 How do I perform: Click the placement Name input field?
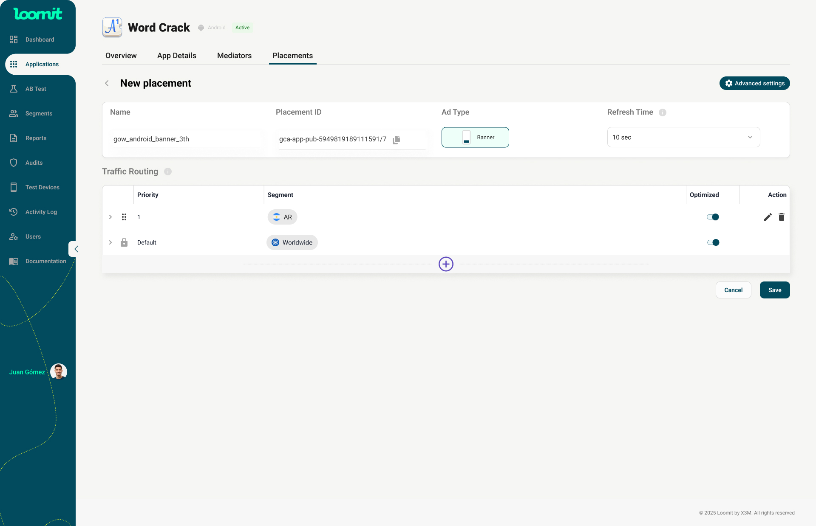(186, 139)
